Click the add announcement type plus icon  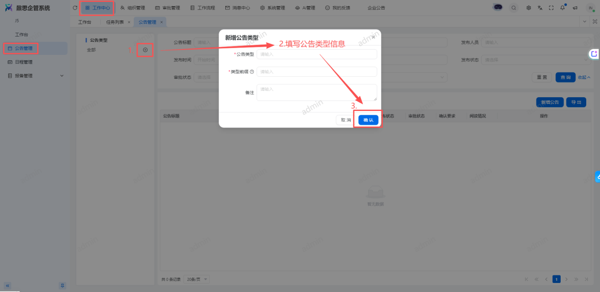pyautogui.click(x=145, y=50)
